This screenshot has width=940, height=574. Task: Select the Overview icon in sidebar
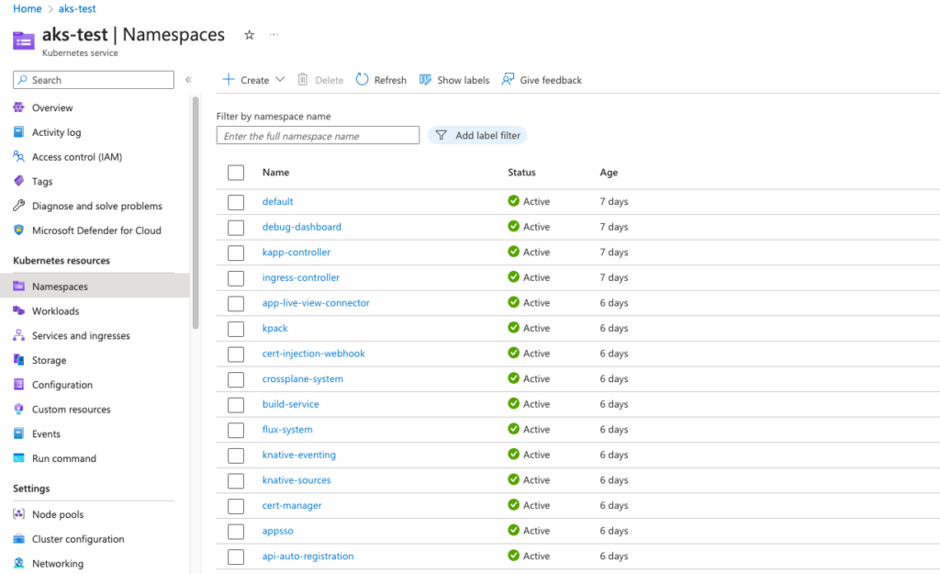[x=18, y=107]
